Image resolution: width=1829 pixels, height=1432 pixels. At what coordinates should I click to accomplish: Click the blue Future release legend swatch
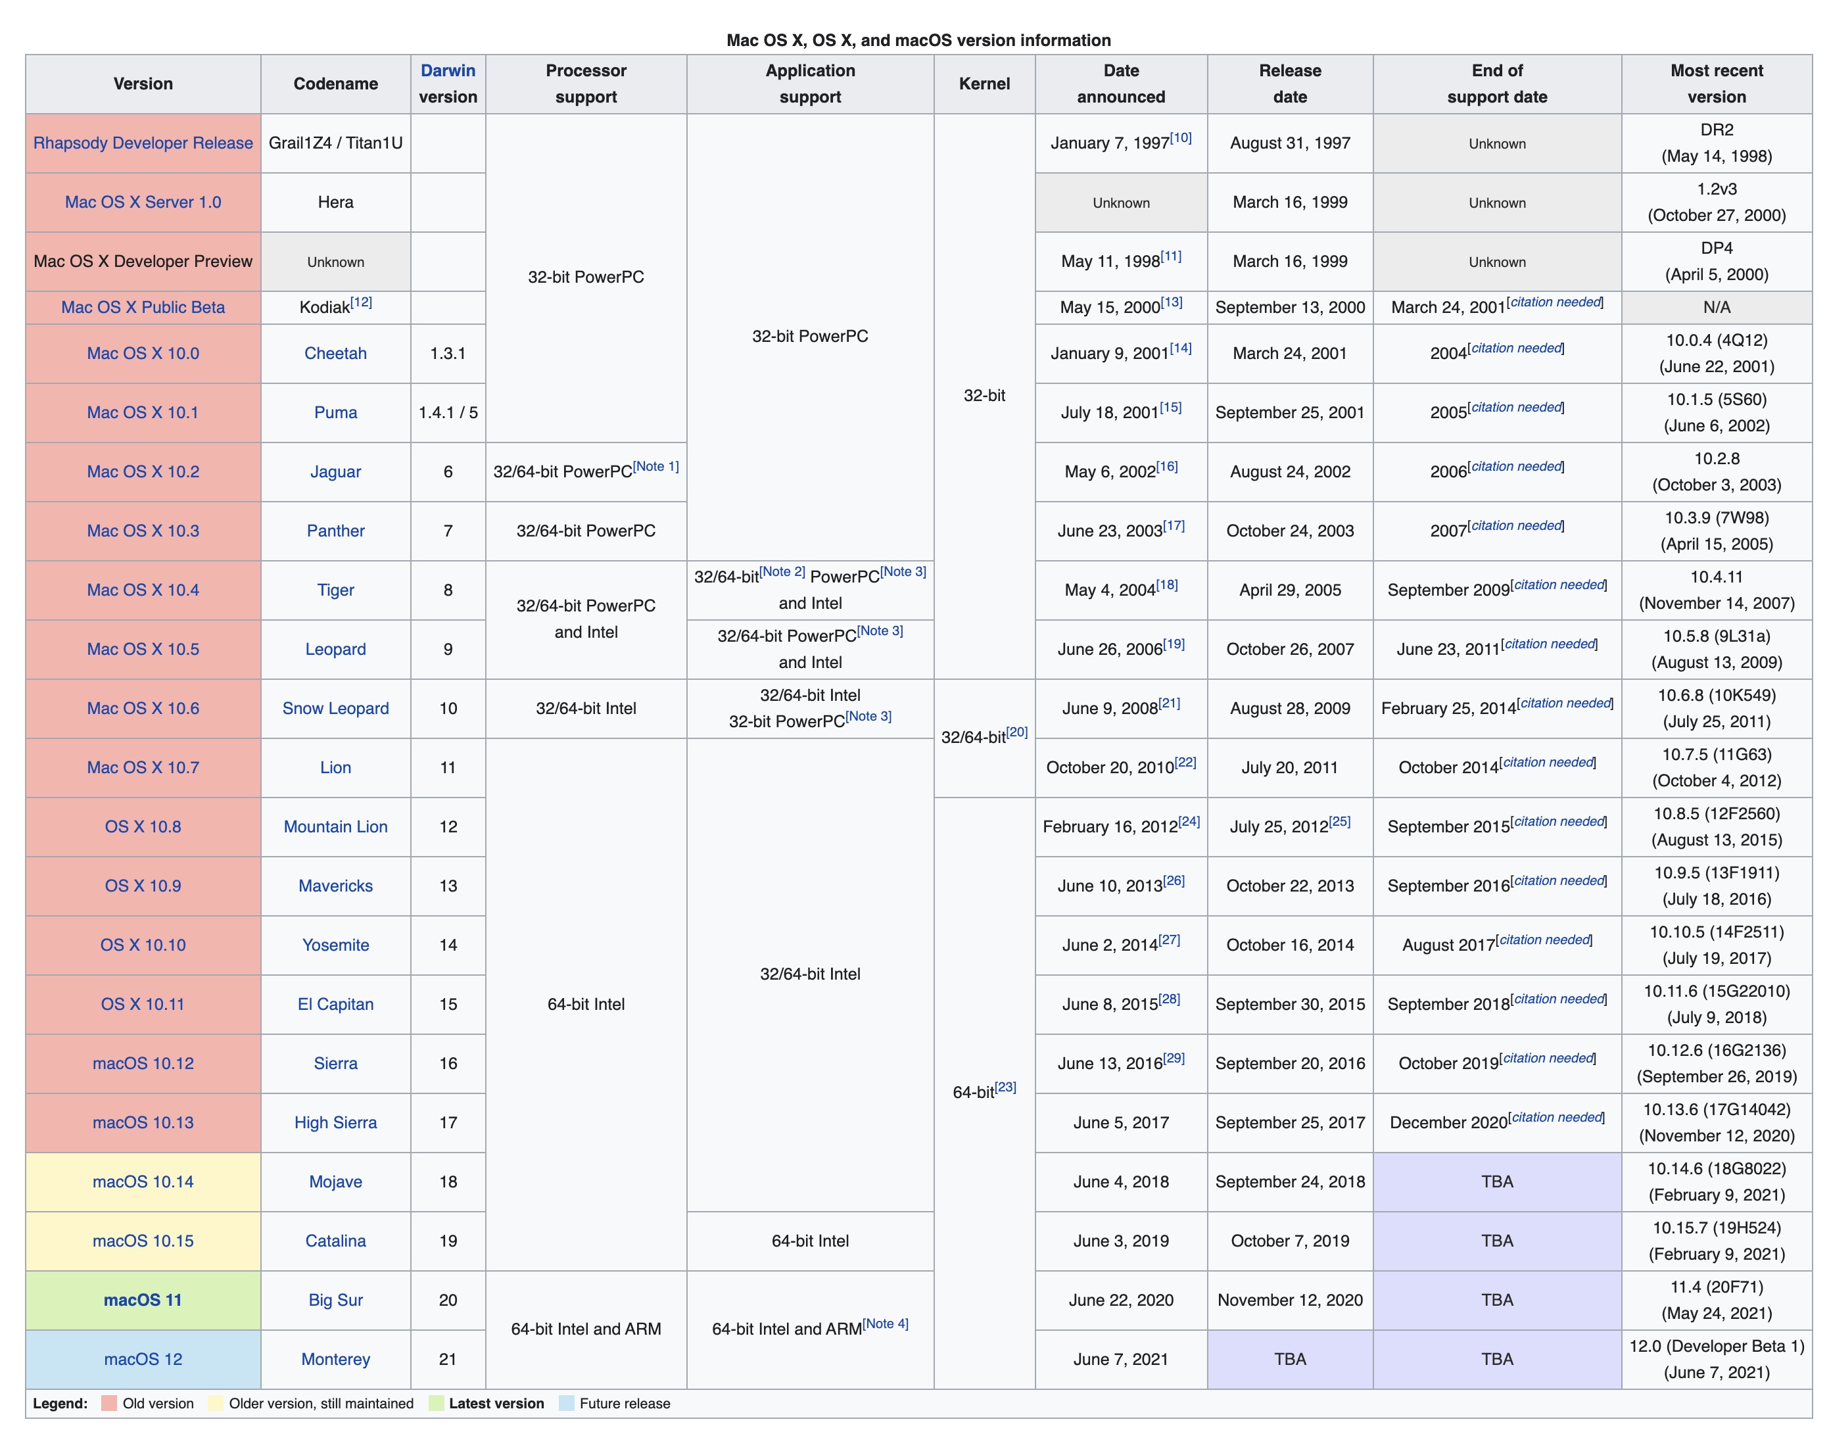pyautogui.click(x=567, y=1404)
